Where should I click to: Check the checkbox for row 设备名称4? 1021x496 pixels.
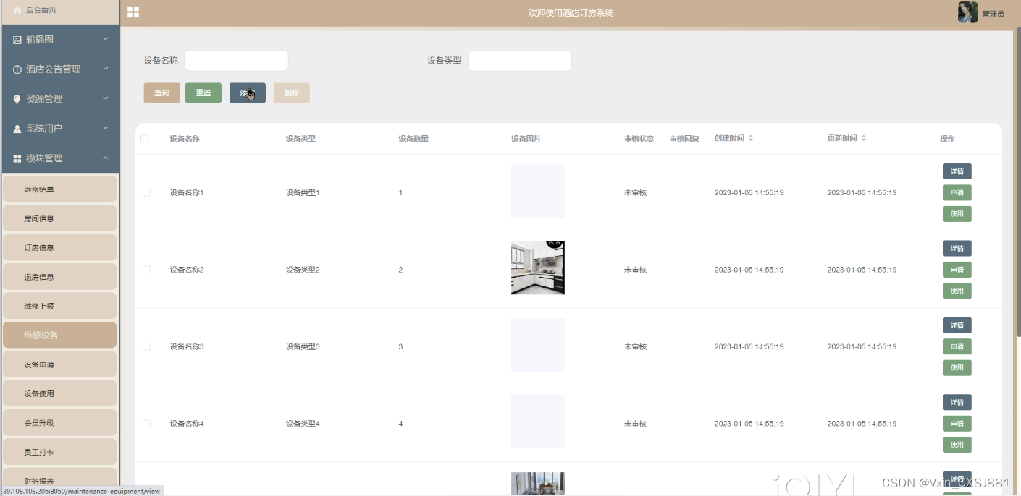[146, 424]
